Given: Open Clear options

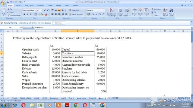Looking at the screenshot, I should [x=155, y=15].
